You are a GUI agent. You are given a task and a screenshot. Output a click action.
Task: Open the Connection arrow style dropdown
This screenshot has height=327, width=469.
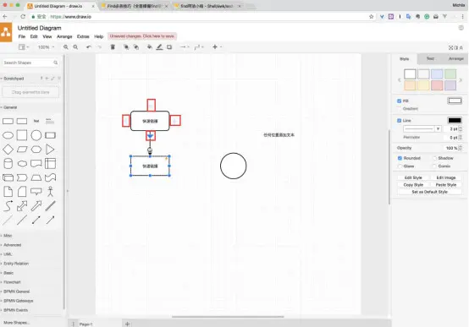pos(185,46)
